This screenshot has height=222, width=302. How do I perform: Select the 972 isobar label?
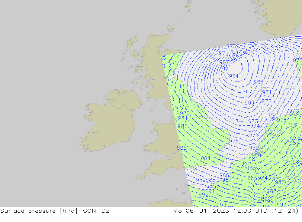pos(266,101)
